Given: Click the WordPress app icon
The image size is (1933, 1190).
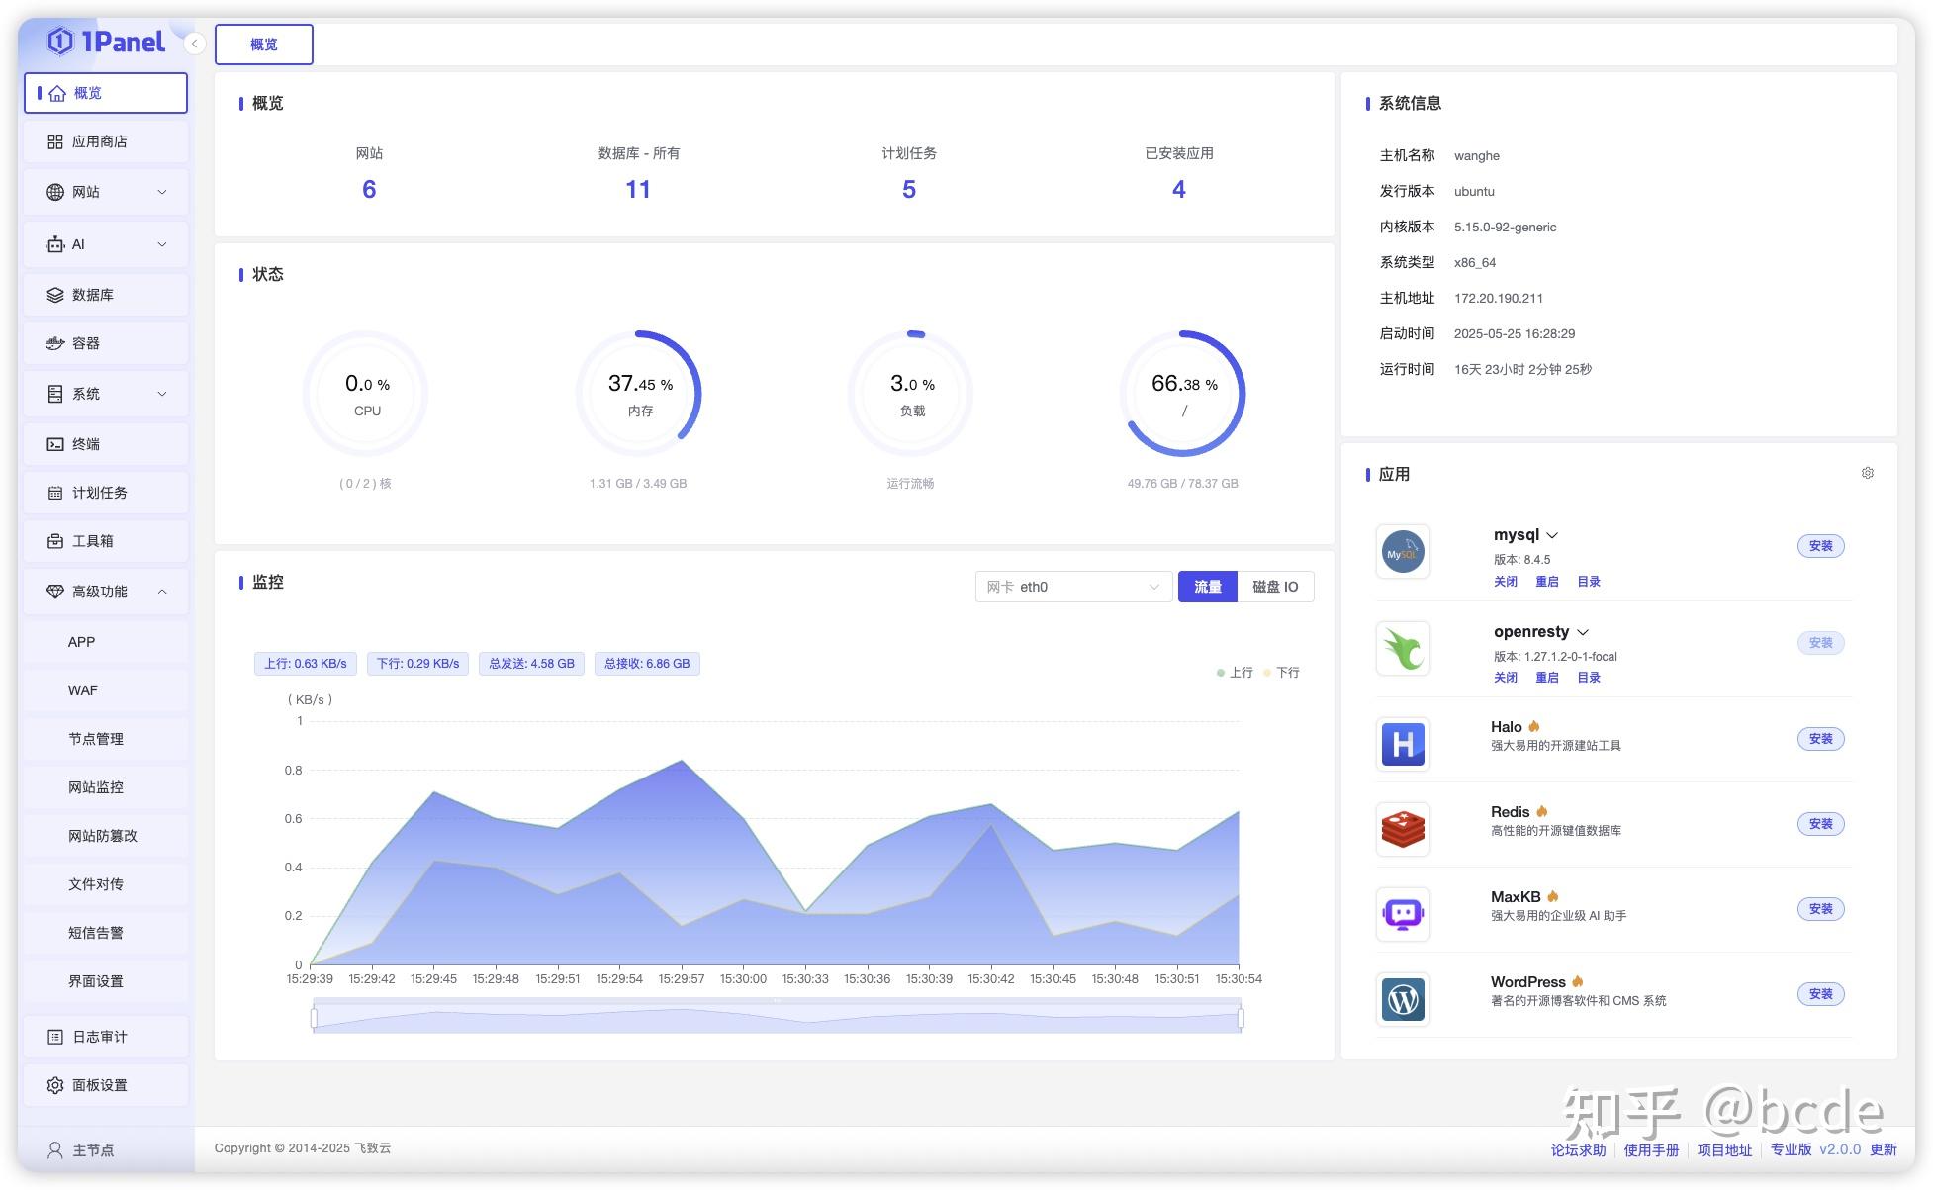Looking at the screenshot, I should click(1402, 998).
